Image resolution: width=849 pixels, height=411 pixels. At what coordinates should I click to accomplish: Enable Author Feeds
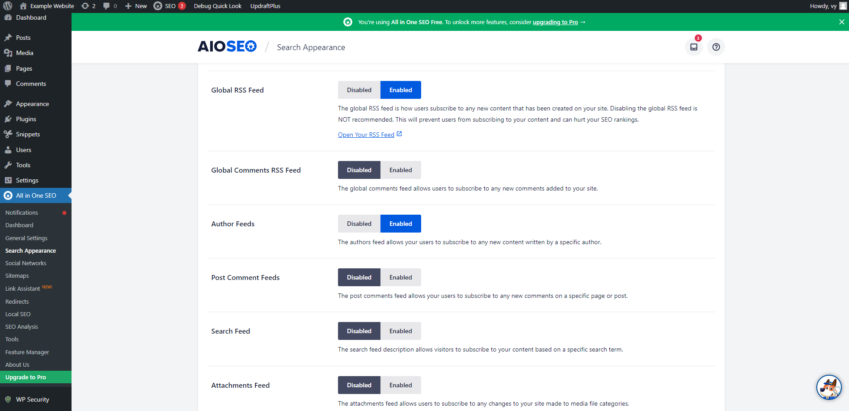[x=401, y=224]
